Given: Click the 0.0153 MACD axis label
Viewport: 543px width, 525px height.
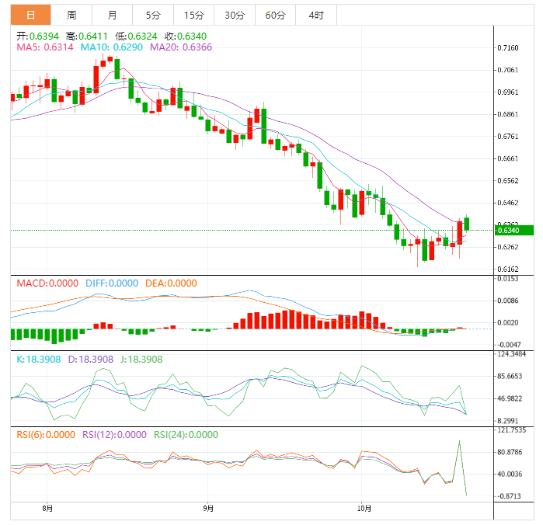Looking at the screenshot, I should 508,279.
